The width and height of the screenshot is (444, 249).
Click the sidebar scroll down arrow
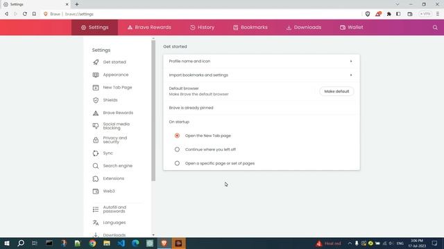(x=153, y=235)
